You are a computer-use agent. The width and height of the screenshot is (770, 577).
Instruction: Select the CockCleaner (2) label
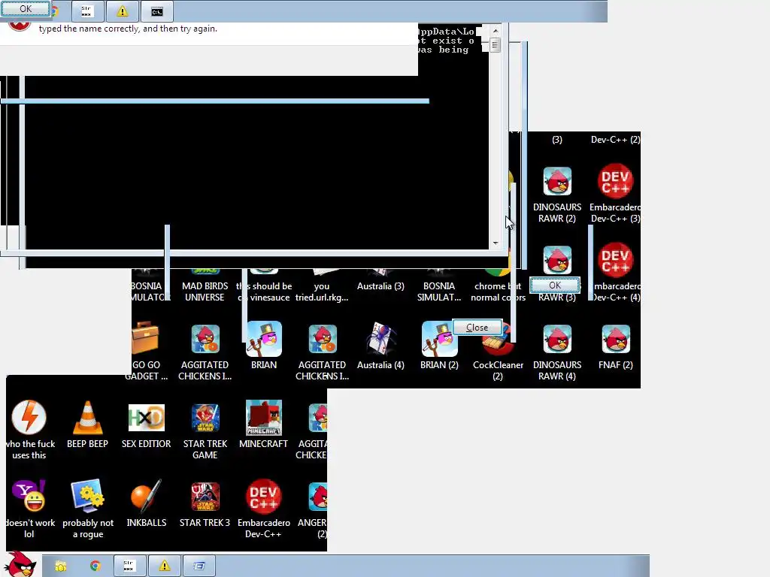click(x=498, y=370)
